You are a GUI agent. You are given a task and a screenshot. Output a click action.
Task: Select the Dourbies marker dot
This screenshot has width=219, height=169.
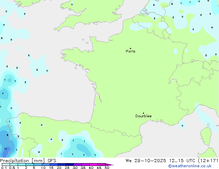143,113
